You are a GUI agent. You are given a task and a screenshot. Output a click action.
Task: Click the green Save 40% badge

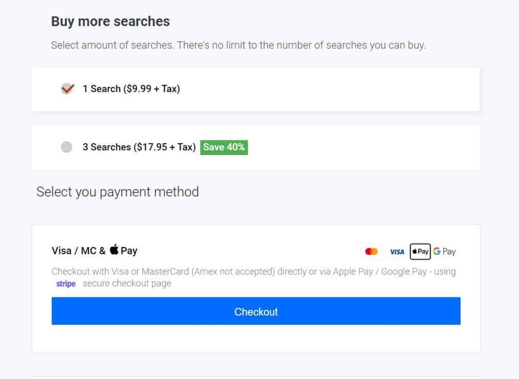224,147
